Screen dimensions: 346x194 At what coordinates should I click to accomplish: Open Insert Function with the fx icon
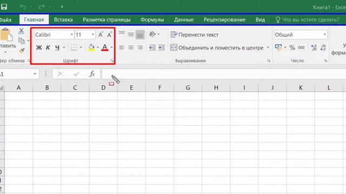click(x=92, y=74)
